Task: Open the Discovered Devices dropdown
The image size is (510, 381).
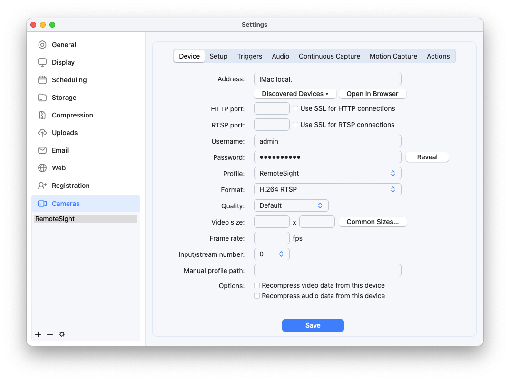Action: 295,94
